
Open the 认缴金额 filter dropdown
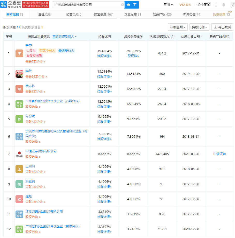pyautogui.click(x=178, y=27)
